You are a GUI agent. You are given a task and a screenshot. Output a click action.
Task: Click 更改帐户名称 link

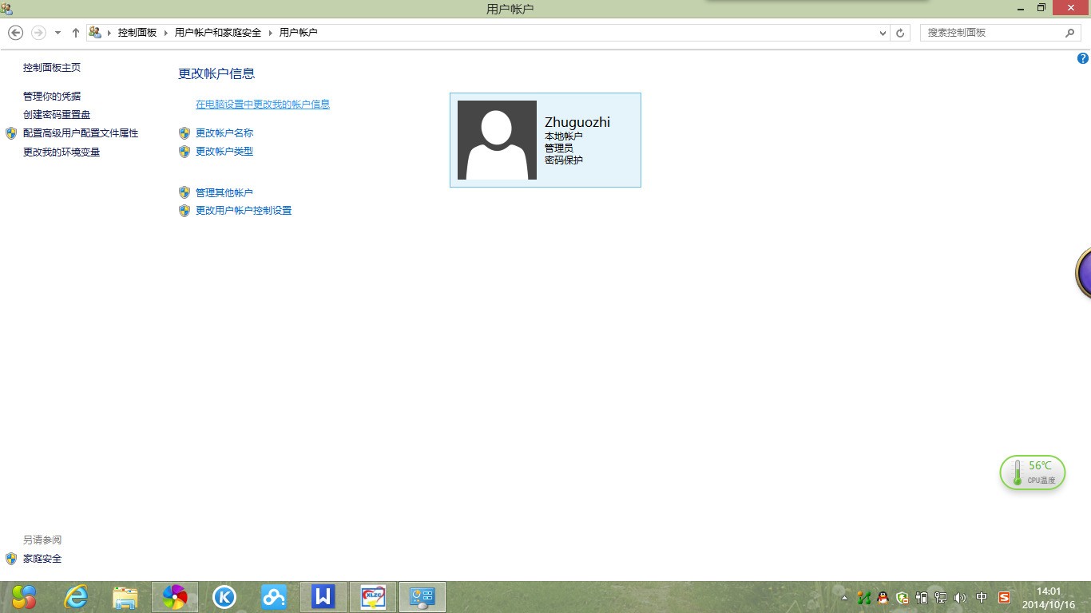click(224, 133)
